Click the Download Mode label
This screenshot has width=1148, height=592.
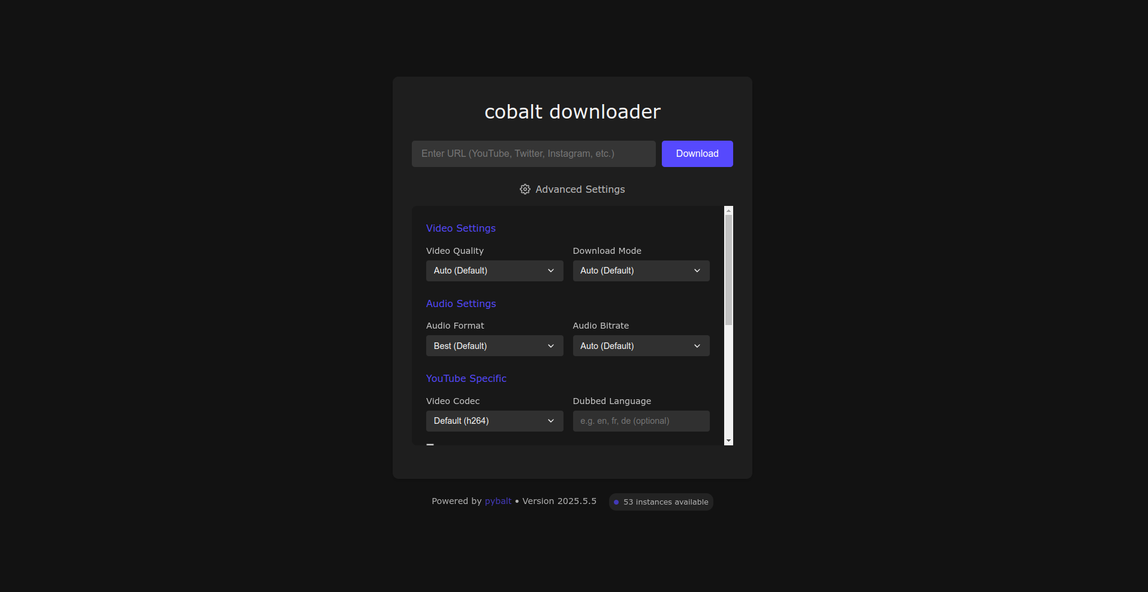607,251
